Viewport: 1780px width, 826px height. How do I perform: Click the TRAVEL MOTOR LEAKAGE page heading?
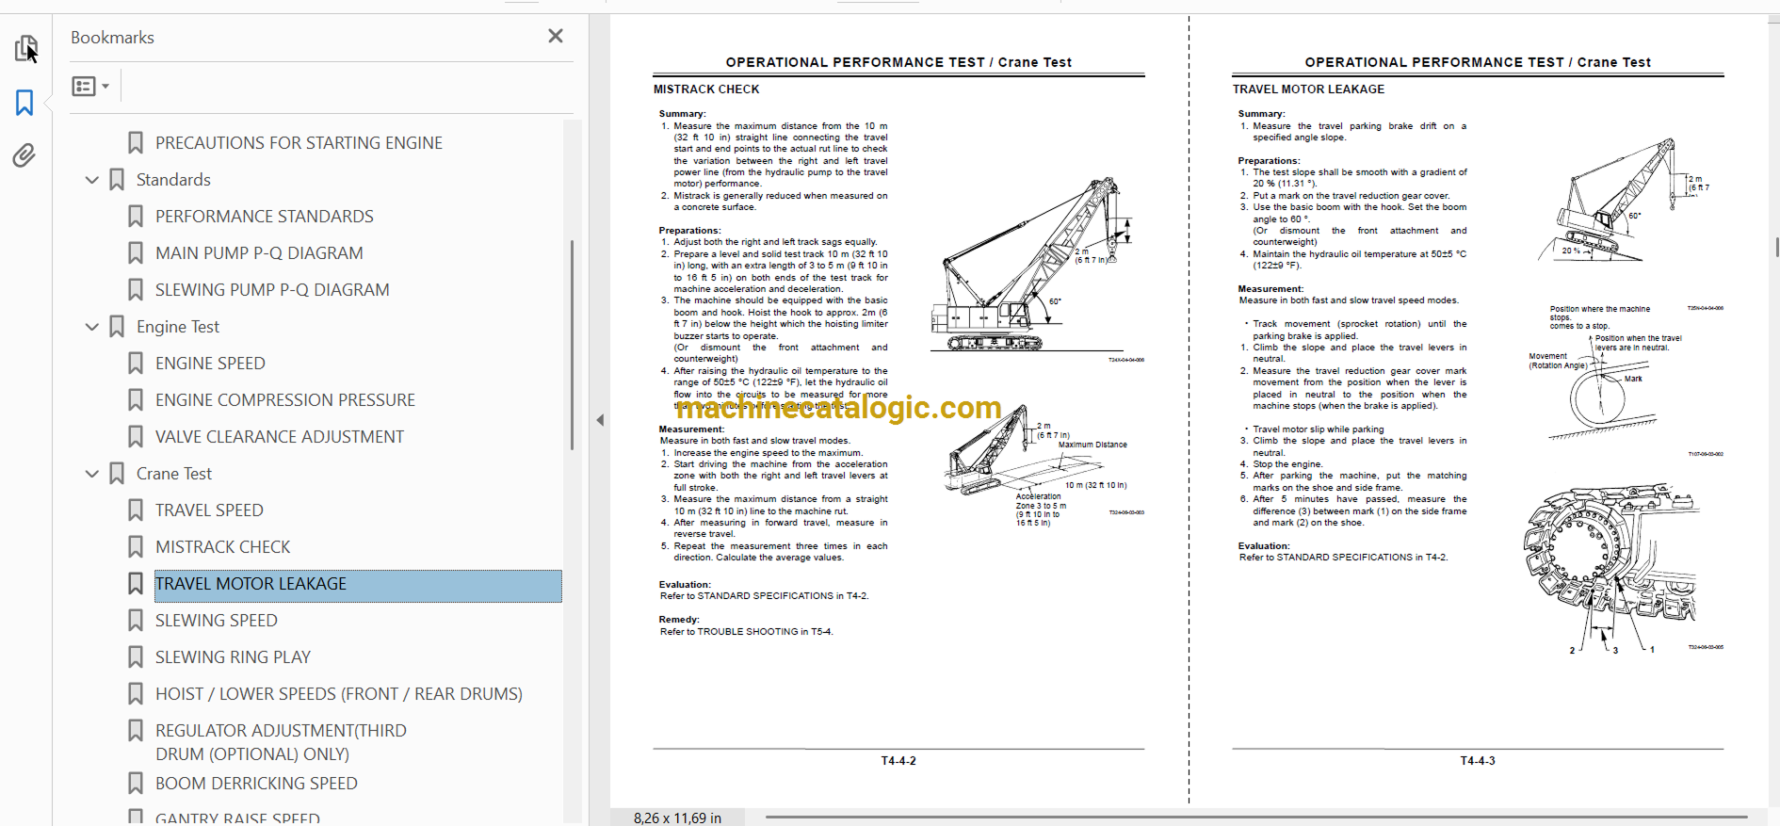click(1308, 89)
